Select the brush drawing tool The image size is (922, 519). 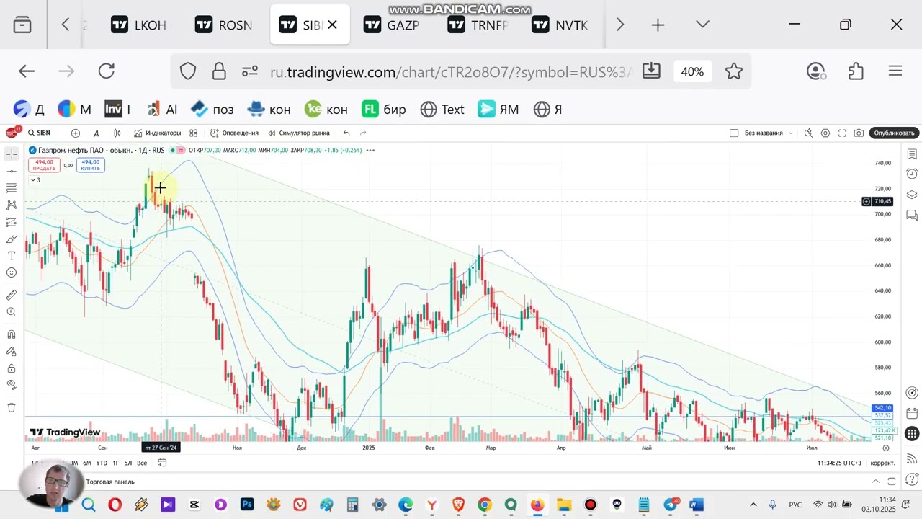12,239
